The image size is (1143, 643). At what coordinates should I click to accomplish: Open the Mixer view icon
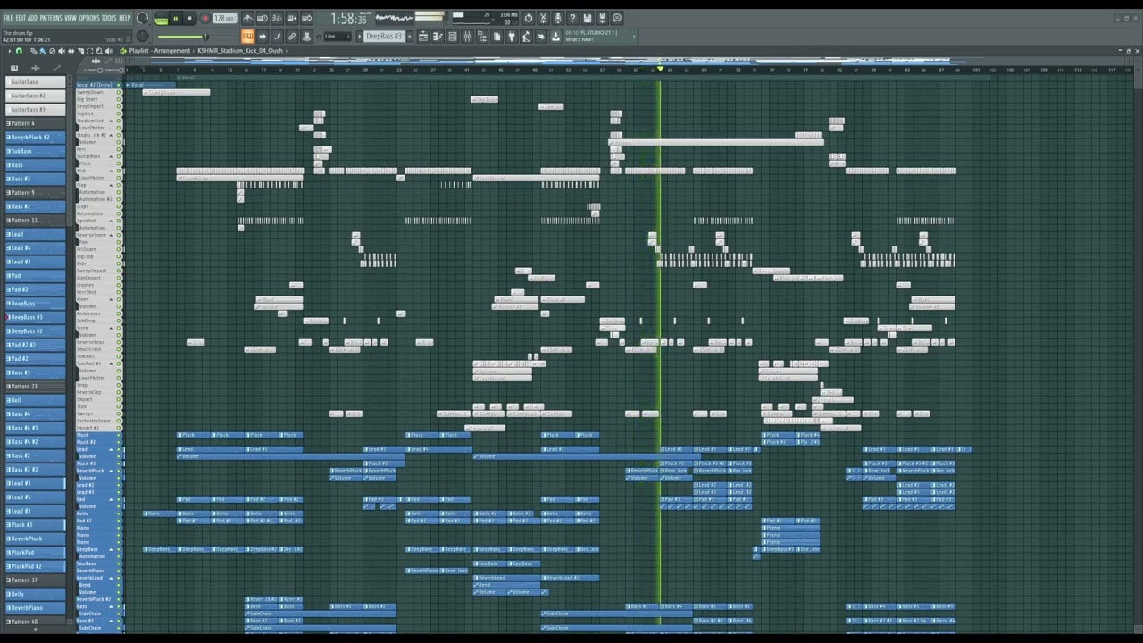(467, 37)
